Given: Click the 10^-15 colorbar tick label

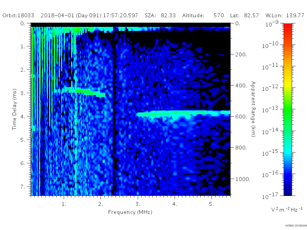Looking at the screenshot, I should (x=270, y=153).
